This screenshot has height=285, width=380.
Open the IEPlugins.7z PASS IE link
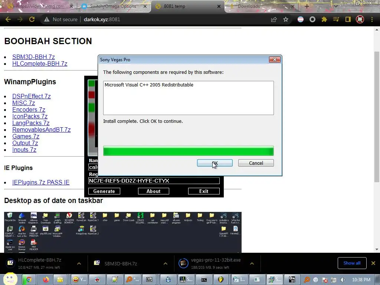41,183
